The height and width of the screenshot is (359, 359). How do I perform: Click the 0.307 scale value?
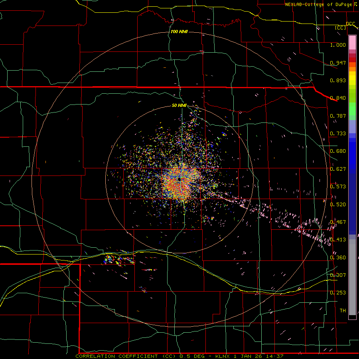pos(338,275)
